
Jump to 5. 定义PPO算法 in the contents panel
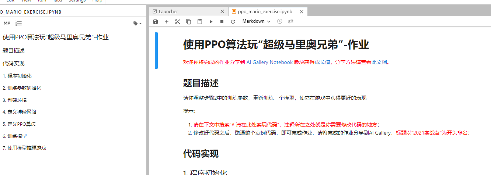[x=19, y=124]
